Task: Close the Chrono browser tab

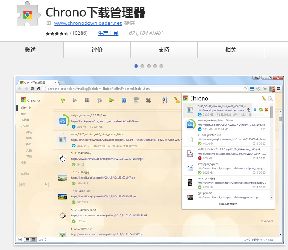Action: [55, 83]
